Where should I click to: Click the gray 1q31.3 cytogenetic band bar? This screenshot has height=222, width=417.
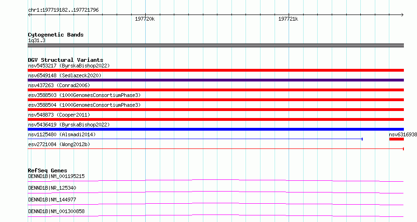216,45
